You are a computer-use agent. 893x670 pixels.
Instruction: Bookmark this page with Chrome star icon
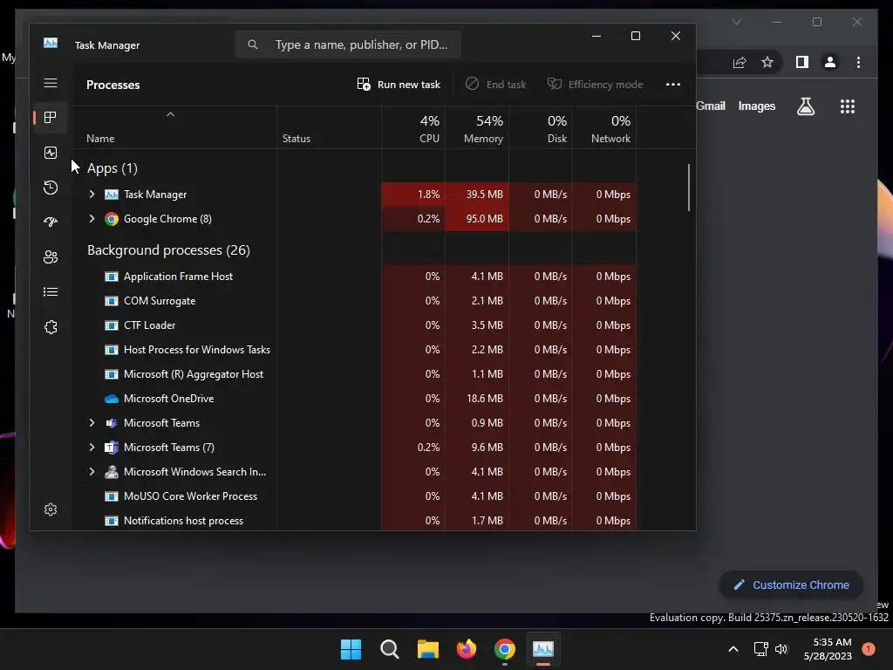pos(767,62)
